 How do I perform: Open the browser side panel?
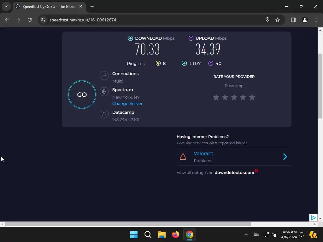click(x=293, y=20)
